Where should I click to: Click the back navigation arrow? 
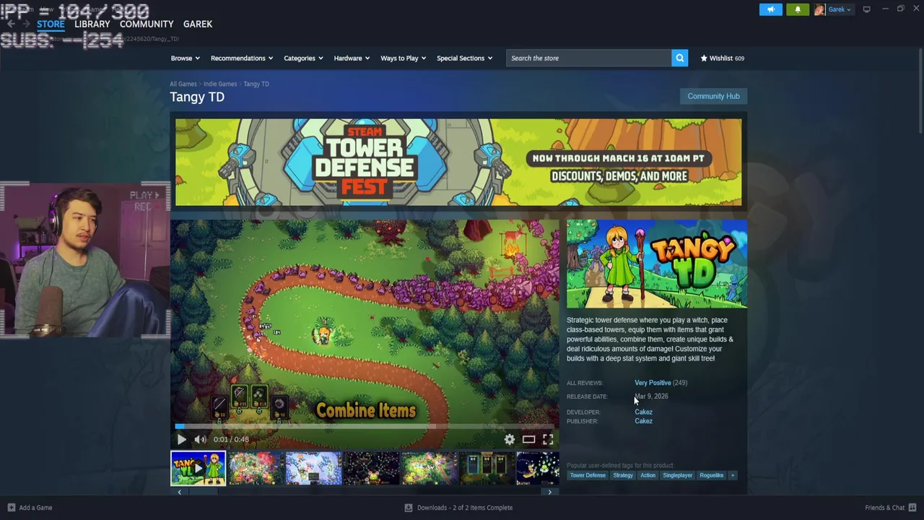[11, 24]
